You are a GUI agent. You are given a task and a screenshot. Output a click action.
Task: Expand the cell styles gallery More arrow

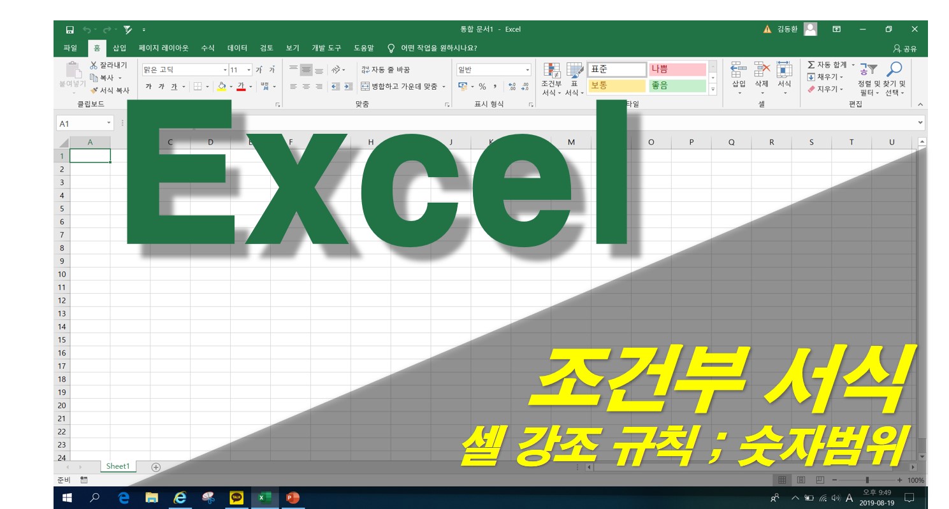(713, 90)
